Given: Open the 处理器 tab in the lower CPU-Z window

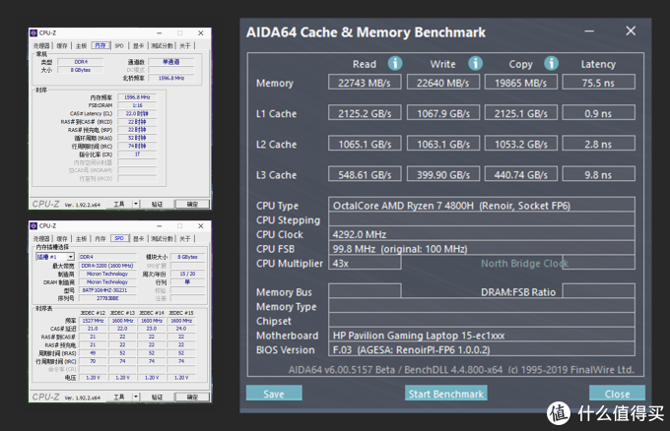Looking at the screenshot, I should click(41, 238).
